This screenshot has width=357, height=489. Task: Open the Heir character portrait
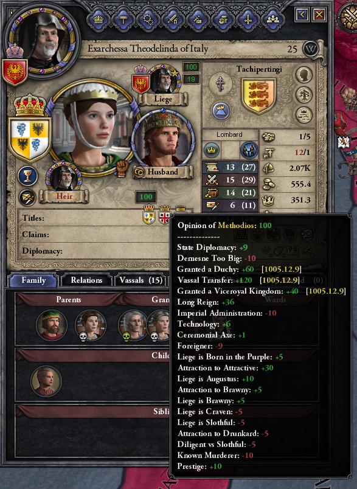pyautogui.click(x=64, y=178)
